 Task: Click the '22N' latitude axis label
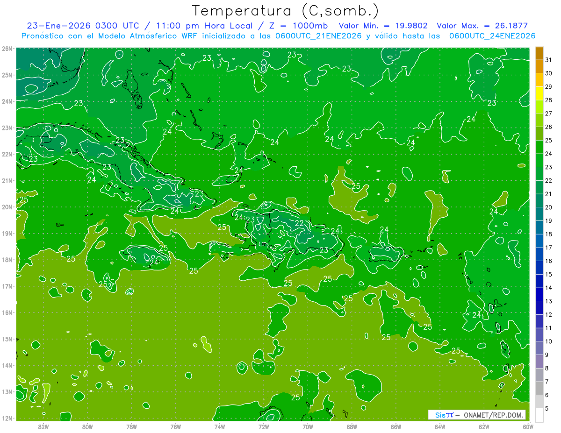7,154
